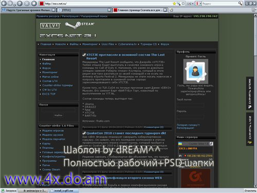The width and height of the screenshot is (257, 193).
Task: Click the Найти search button in the left sidebar
Action: pos(58,115)
